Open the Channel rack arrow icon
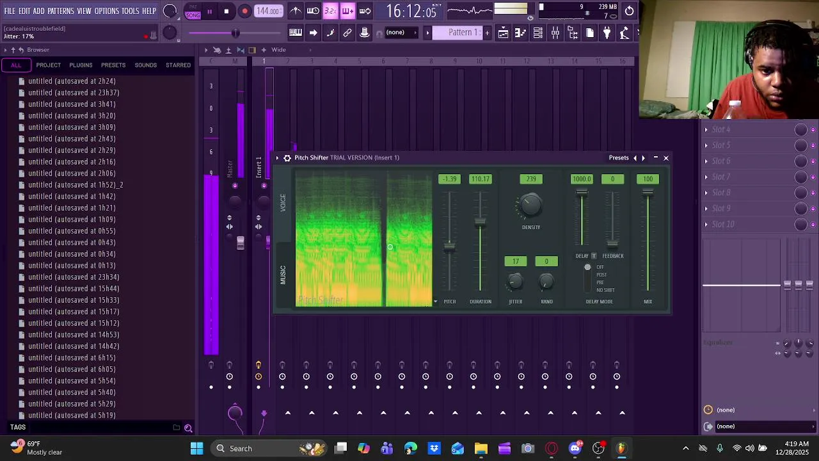 313,33
